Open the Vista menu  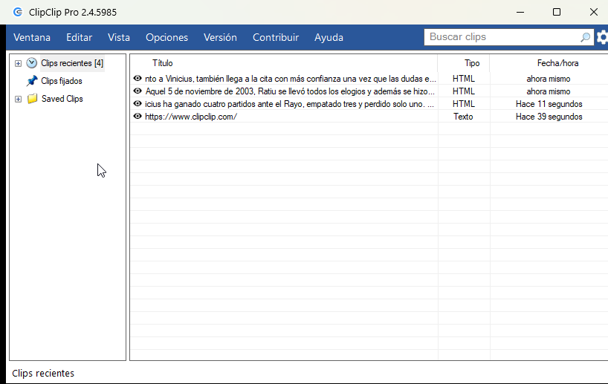[x=119, y=37]
